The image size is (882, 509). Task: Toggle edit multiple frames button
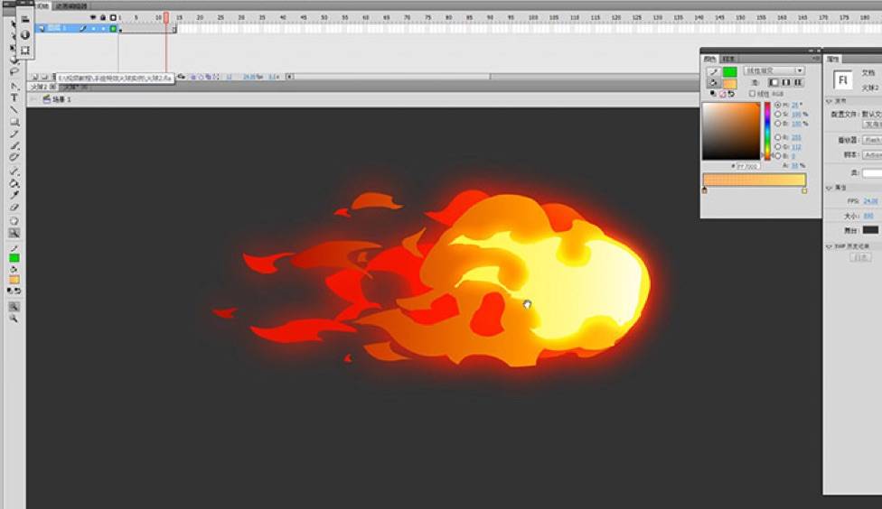pos(208,77)
